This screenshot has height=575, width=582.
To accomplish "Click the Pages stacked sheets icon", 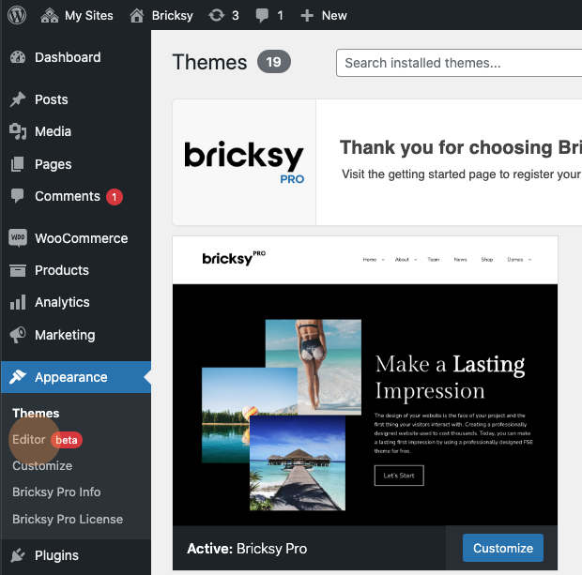I will click(x=18, y=164).
